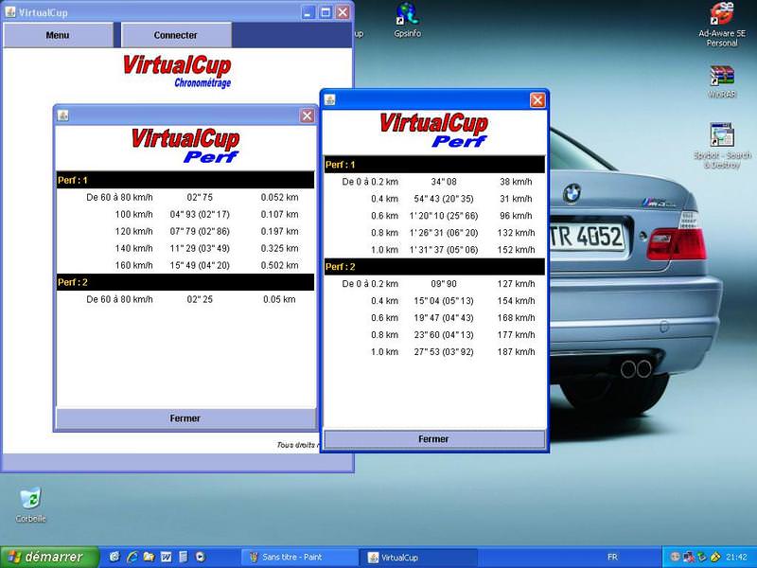
Task: Open the Corbeille recycle bin
Action: tap(31, 505)
